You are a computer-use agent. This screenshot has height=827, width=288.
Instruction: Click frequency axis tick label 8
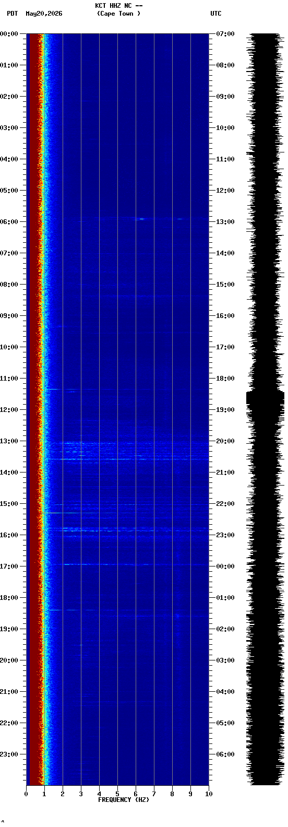point(172,794)
